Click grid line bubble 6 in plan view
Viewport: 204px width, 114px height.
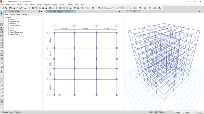(x=48, y=33)
